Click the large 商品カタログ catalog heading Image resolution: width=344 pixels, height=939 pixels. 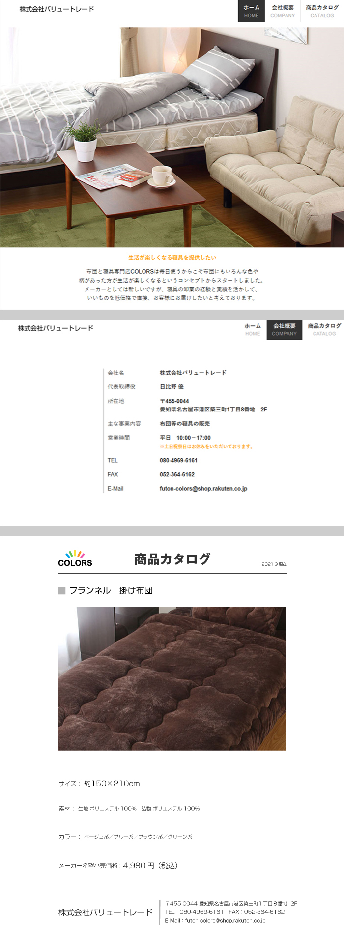click(x=172, y=559)
